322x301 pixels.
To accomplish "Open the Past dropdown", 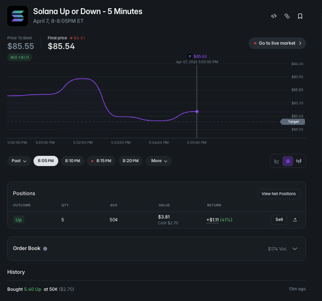I will [x=19, y=161].
